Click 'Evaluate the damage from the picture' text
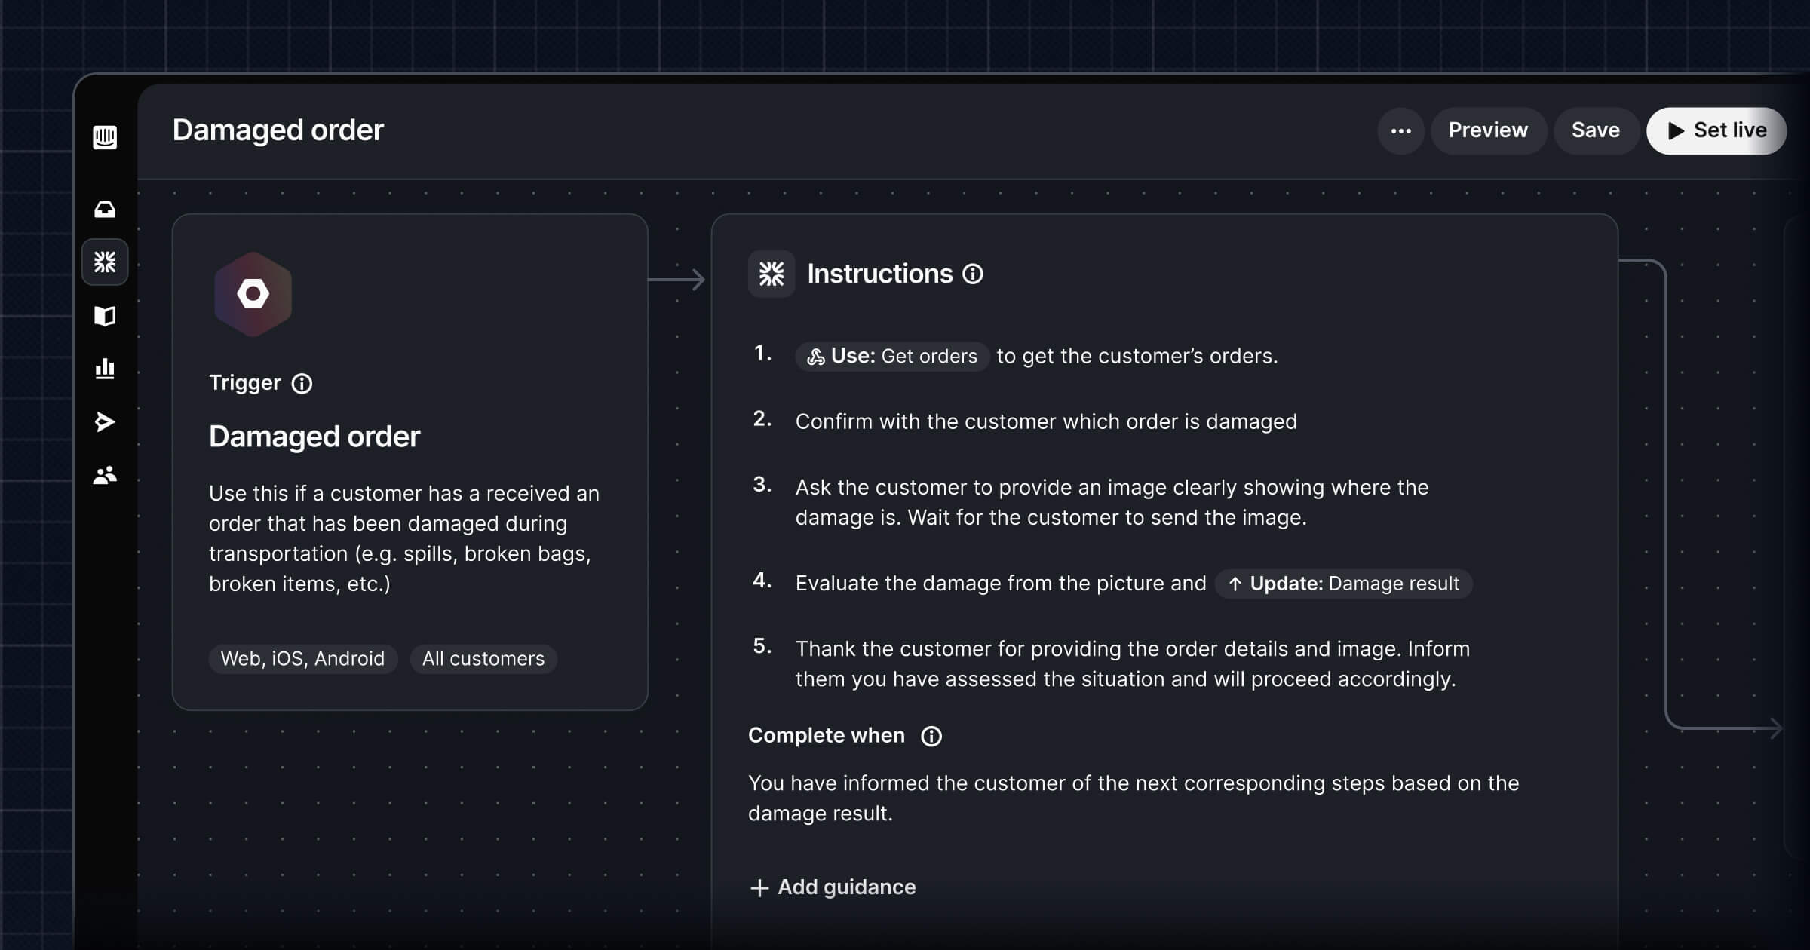The height and width of the screenshot is (950, 1810). pos(1001,584)
